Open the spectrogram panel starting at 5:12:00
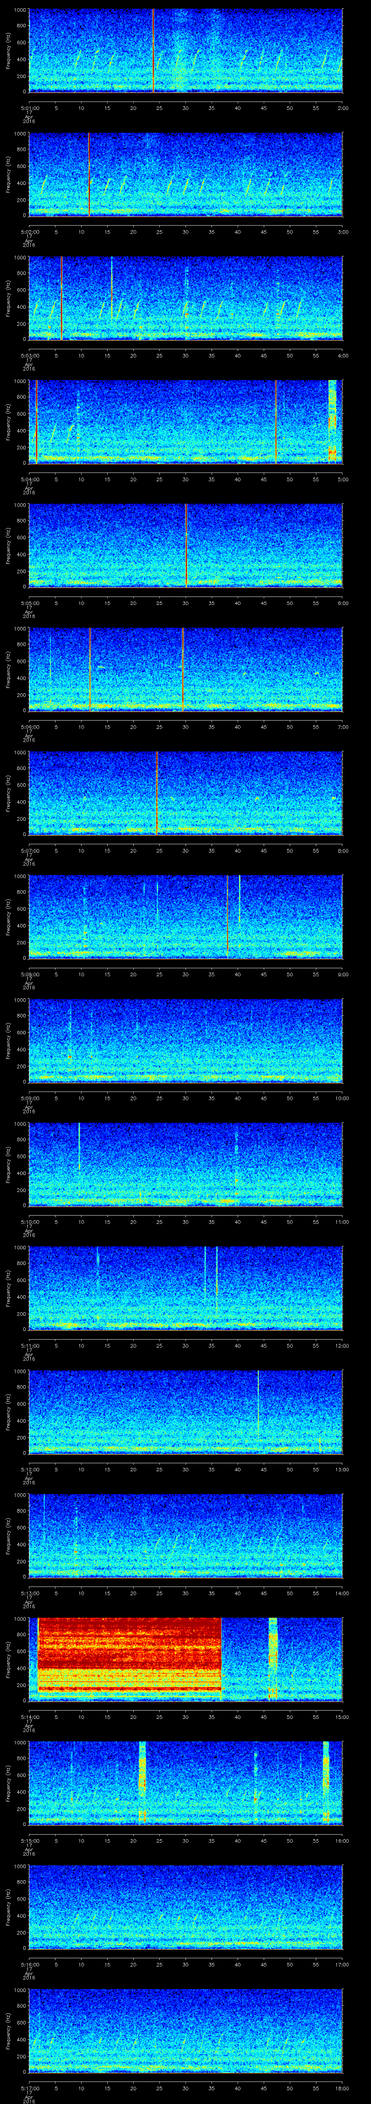 coord(185,1411)
